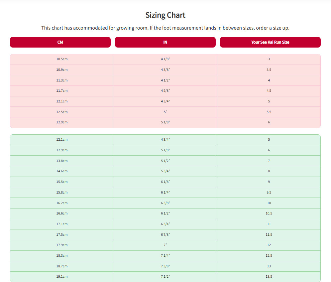Click the CM column header button
This screenshot has height=282, width=331.
(60, 42)
